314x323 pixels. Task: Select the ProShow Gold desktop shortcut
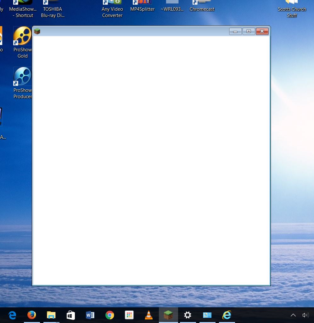click(x=22, y=42)
